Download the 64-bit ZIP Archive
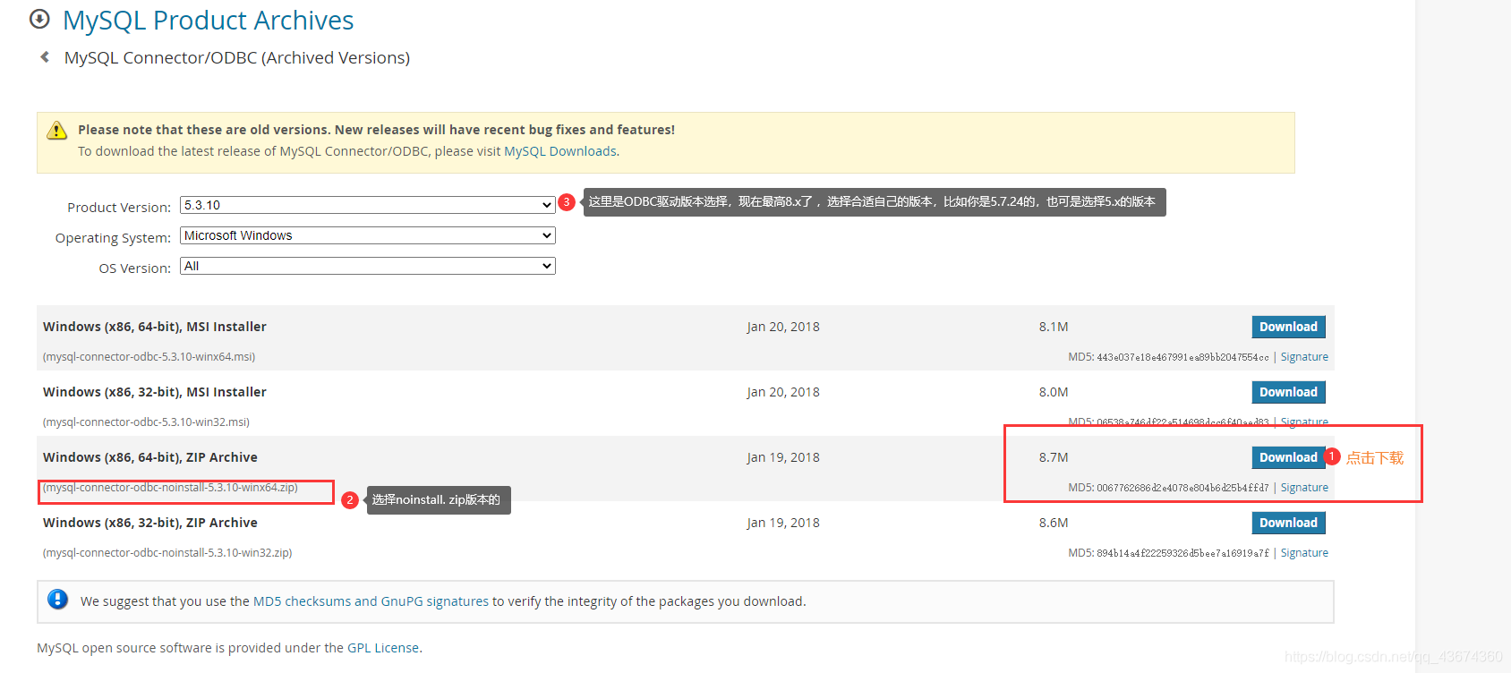 coord(1288,457)
